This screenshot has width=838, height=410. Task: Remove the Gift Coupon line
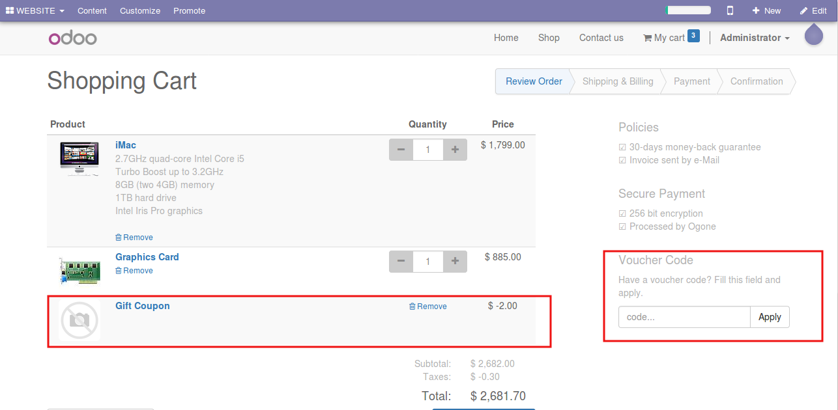428,307
